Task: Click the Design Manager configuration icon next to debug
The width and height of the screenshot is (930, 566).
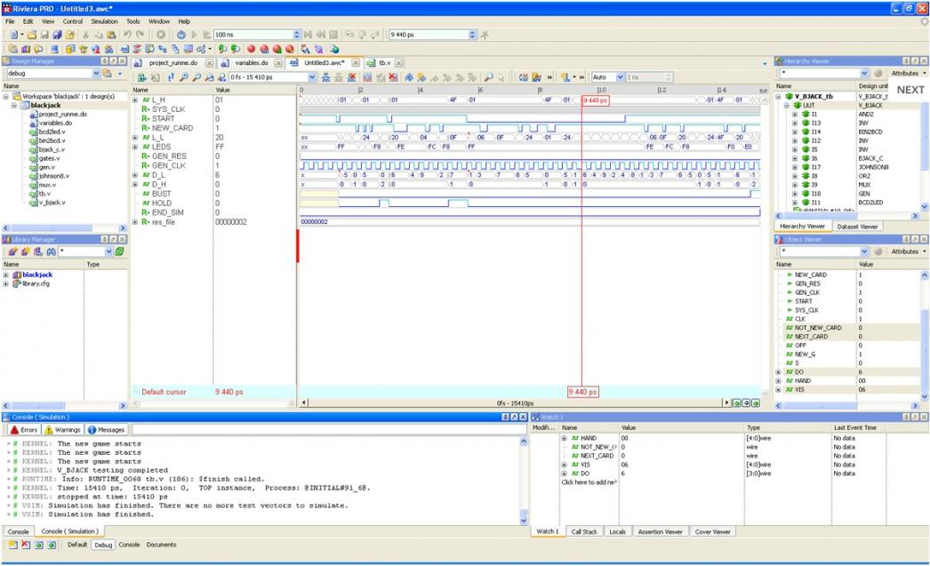Action: point(108,74)
